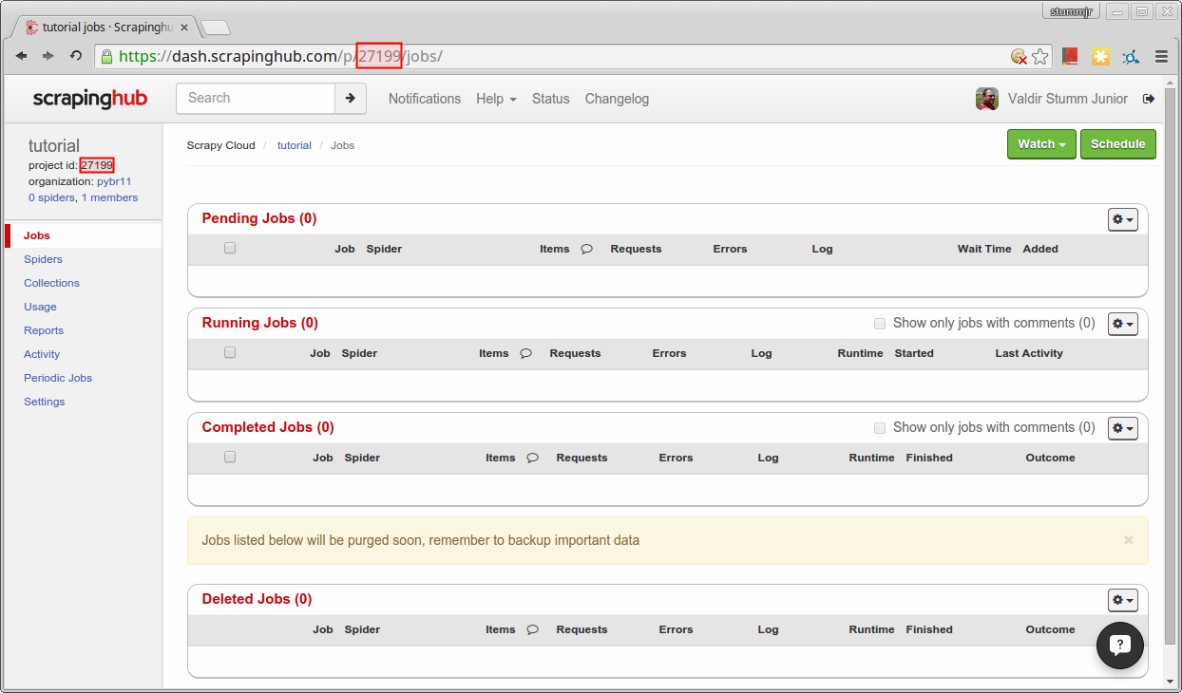Click the '0 spiders' link
This screenshot has width=1182, height=693.
51,197
